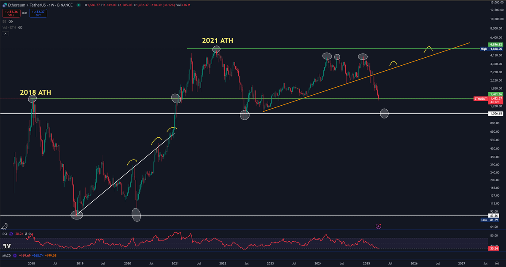Select the 2021 ATH text annotation
Viewport: 506px width, 267px height.
click(217, 41)
